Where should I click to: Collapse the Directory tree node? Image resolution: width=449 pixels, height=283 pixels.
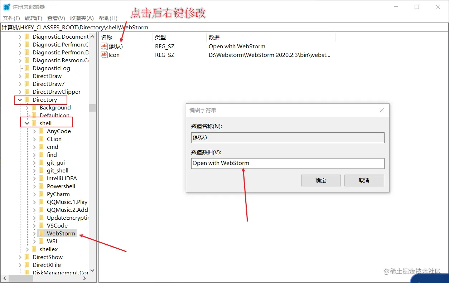pyautogui.click(x=20, y=100)
